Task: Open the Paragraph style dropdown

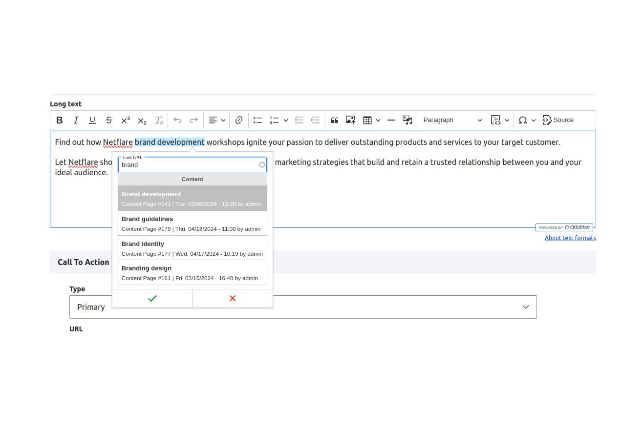Action: point(450,120)
